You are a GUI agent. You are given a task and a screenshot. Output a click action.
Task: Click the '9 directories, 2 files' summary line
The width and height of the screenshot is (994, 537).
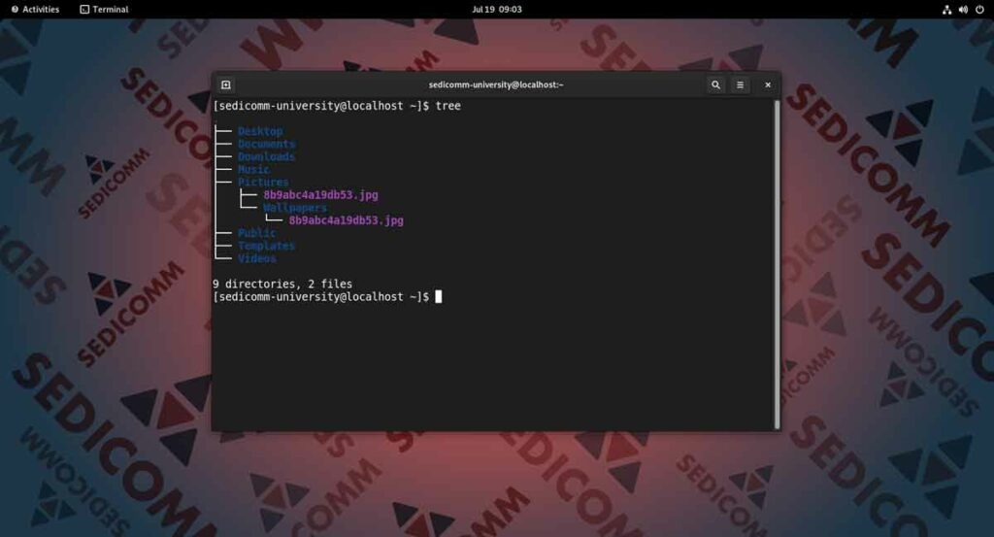tap(282, 284)
